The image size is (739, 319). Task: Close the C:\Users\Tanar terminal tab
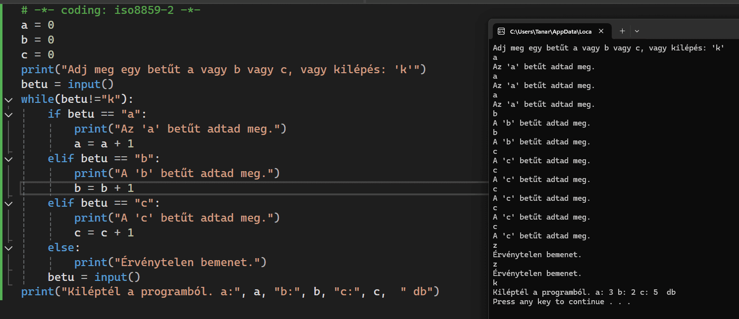601,31
